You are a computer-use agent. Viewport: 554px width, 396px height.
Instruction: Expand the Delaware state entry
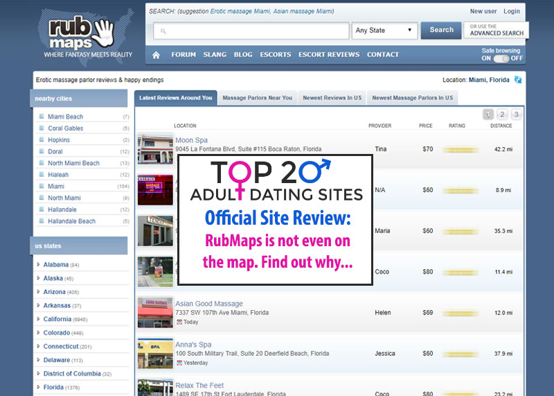[x=39, y=360]
